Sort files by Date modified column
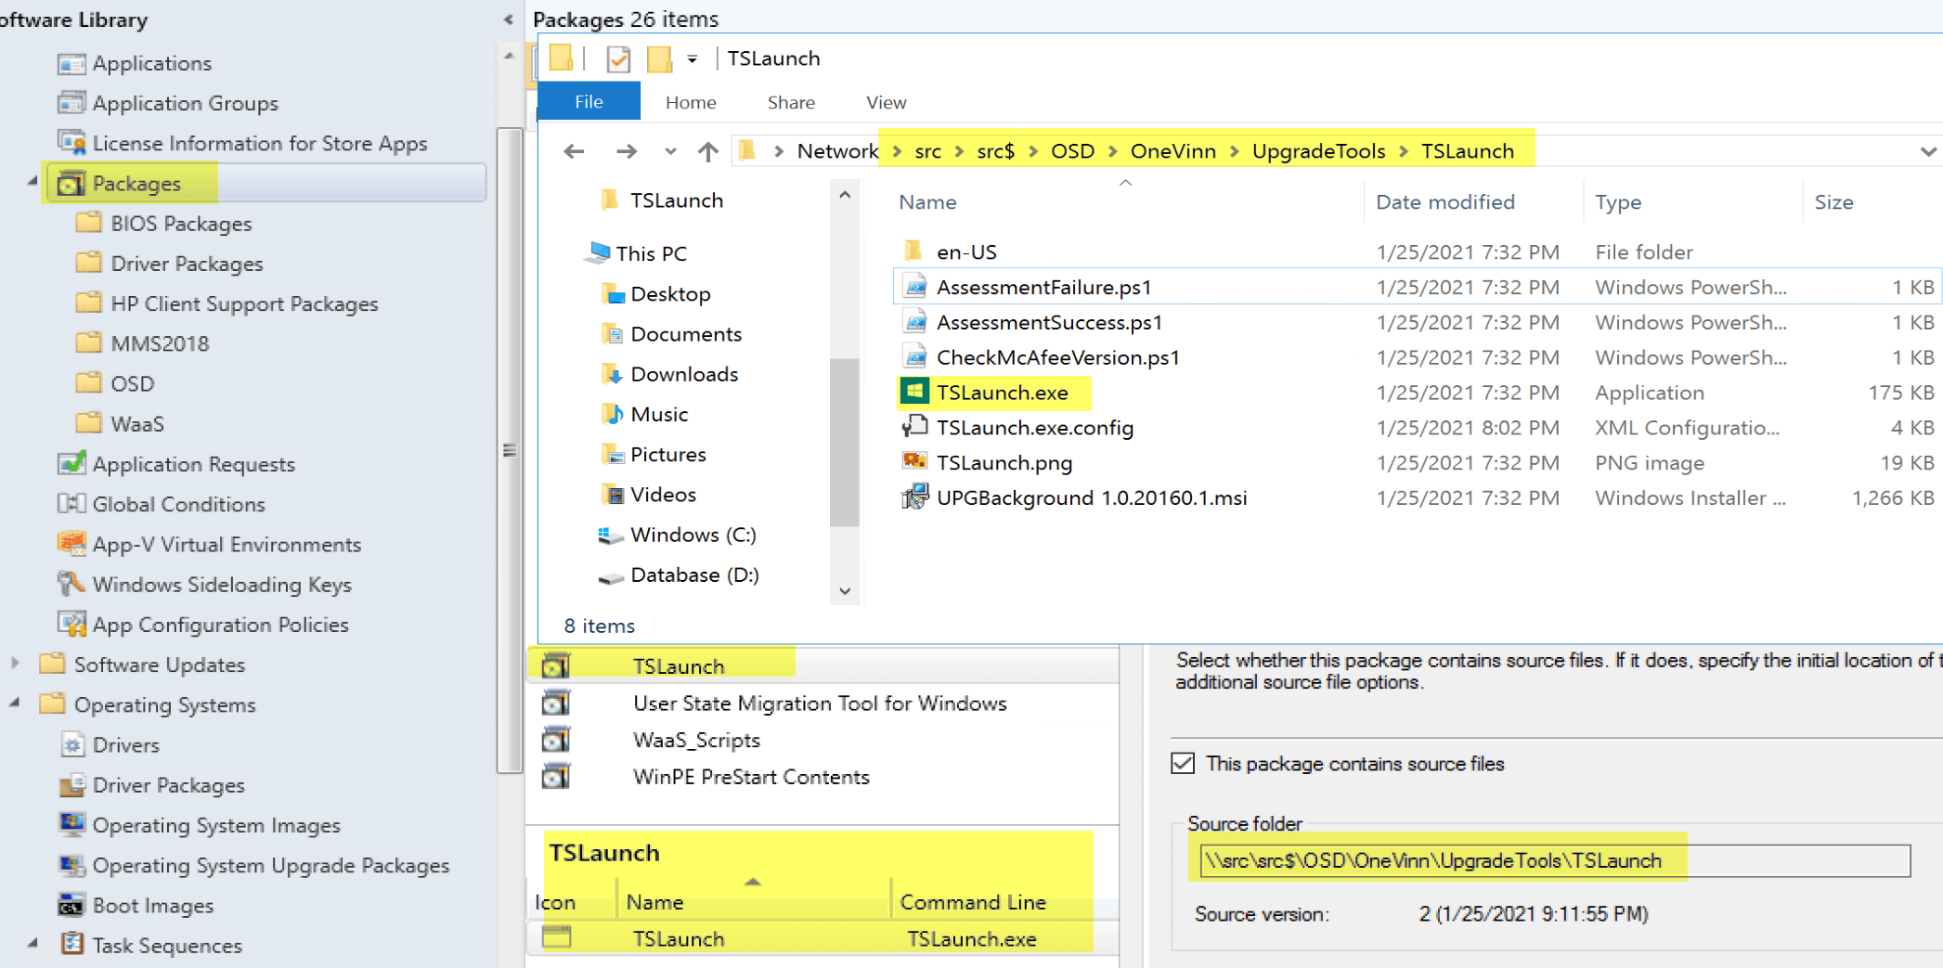This screenshot has width=1943, height=968. tap(1444, 202)
